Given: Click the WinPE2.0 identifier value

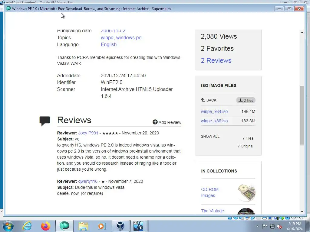Looking at the screenshot, I should click(111, 82).
